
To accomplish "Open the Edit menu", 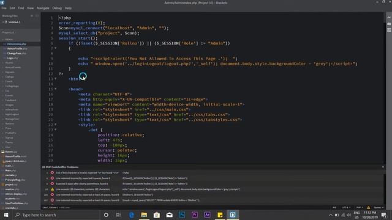I will [x=12, y=8].
